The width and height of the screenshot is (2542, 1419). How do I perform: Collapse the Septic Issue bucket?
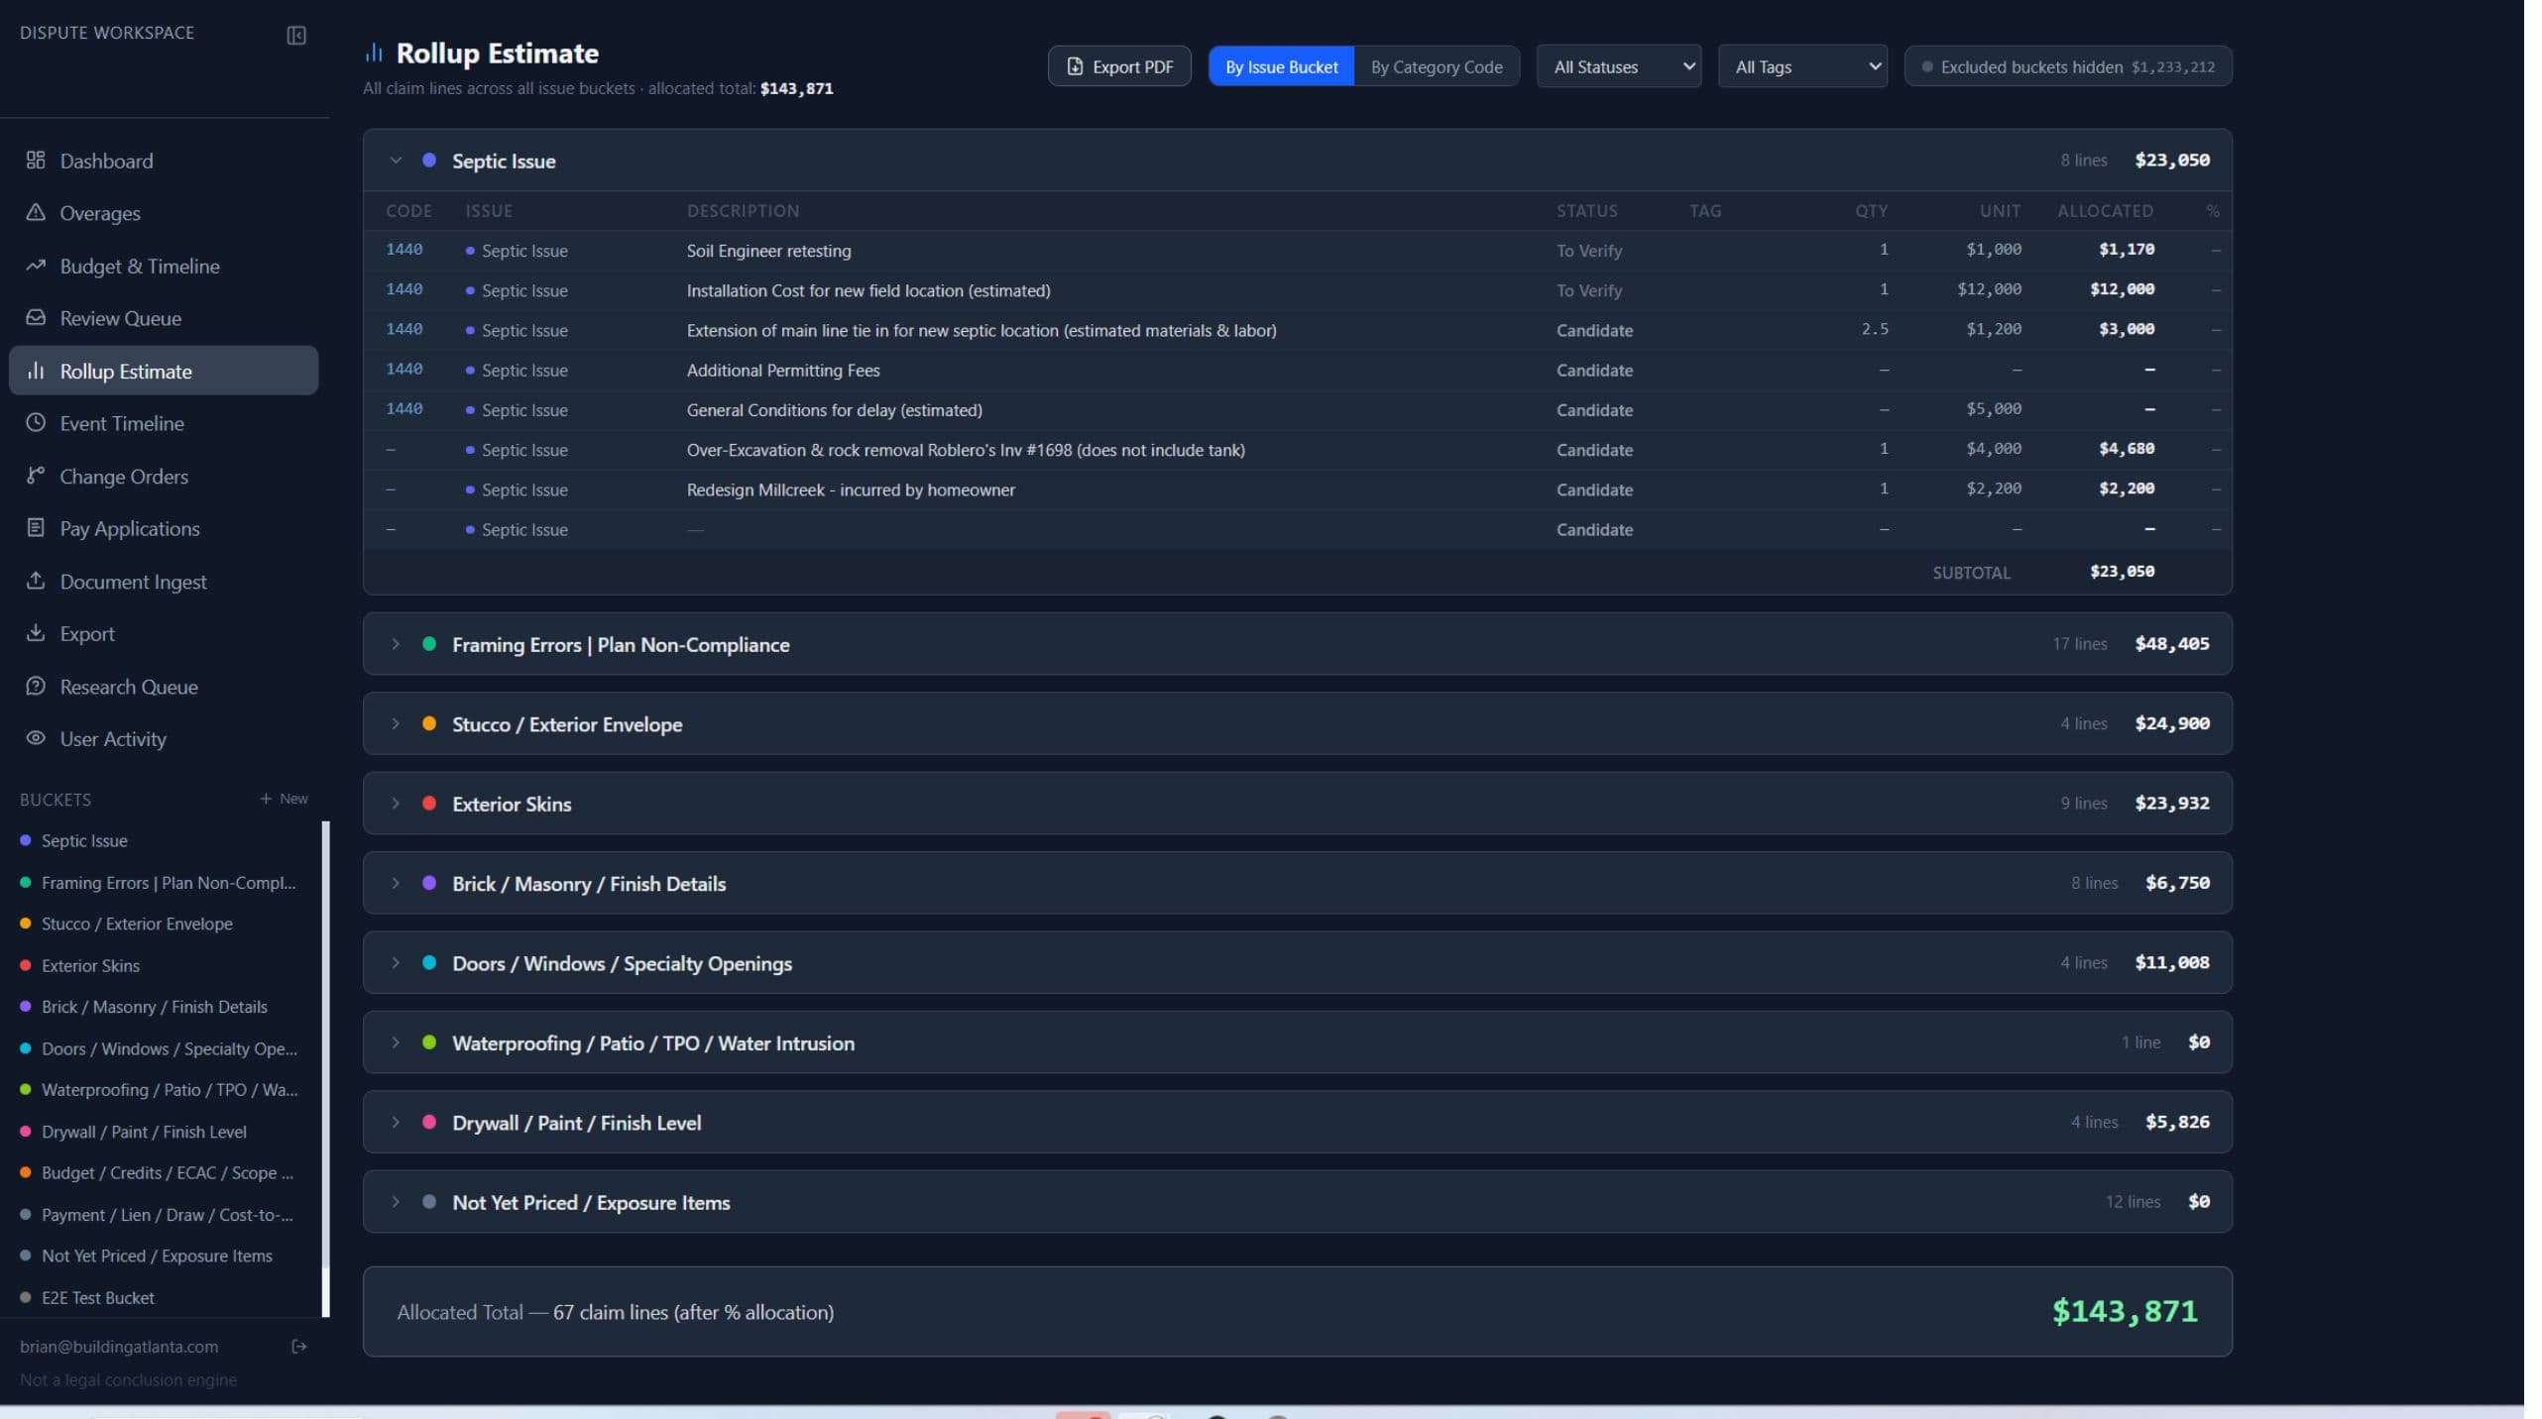[396, 161]
